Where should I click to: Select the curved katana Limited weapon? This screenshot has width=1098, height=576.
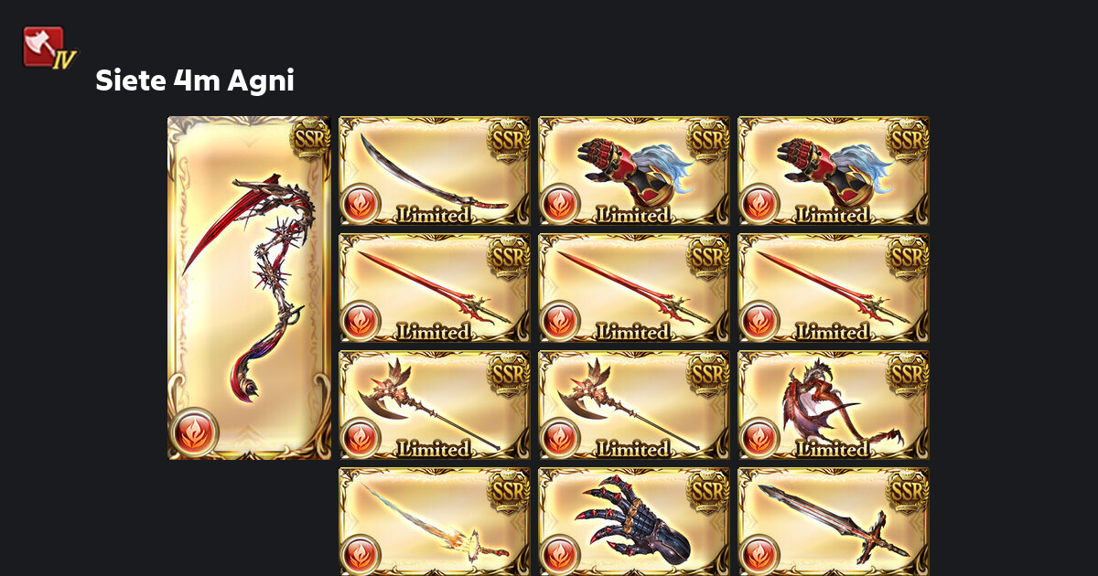click(435, 171)
